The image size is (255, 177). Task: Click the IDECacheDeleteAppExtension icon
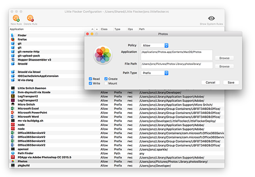(x=13, y=76)
